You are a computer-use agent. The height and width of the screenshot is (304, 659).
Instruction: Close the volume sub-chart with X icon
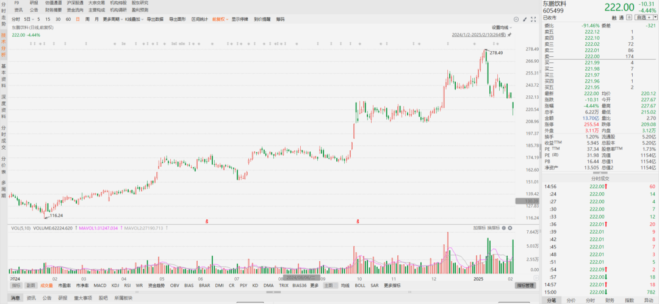[x=510, y=228]
